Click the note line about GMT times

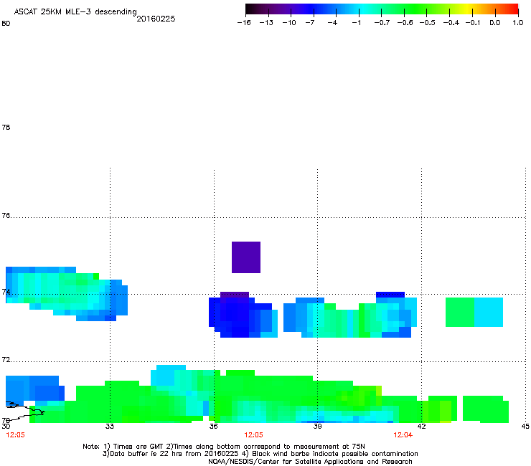pos(224,447)
